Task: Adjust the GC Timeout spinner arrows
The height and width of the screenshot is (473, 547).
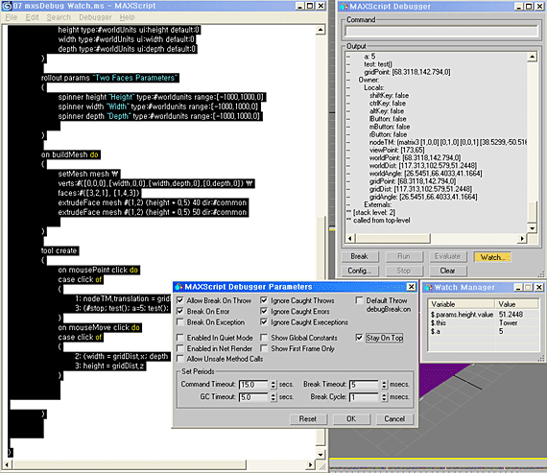Action: coord(273,397)
